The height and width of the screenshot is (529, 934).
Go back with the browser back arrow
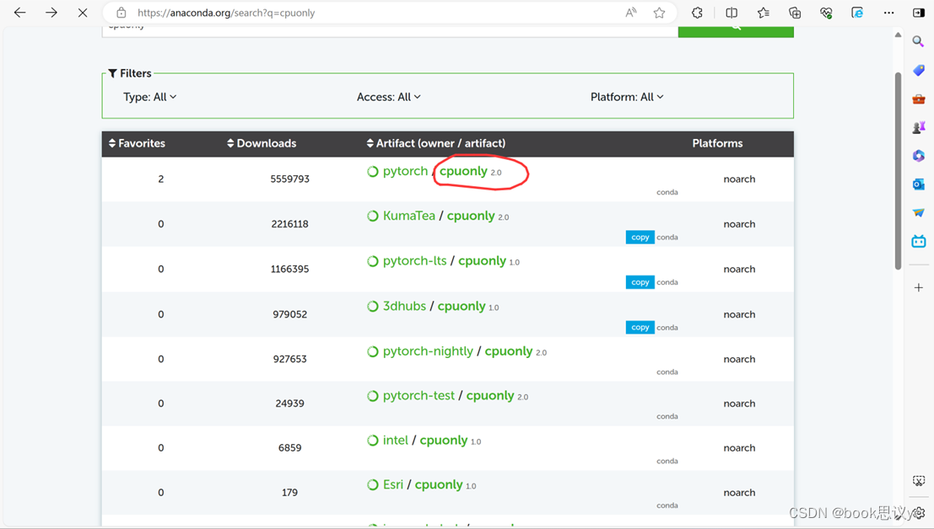[19, 13]
